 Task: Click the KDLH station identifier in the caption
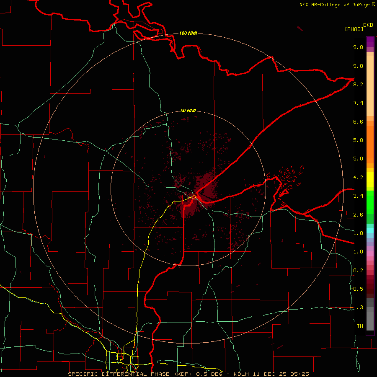click(241, 374)
